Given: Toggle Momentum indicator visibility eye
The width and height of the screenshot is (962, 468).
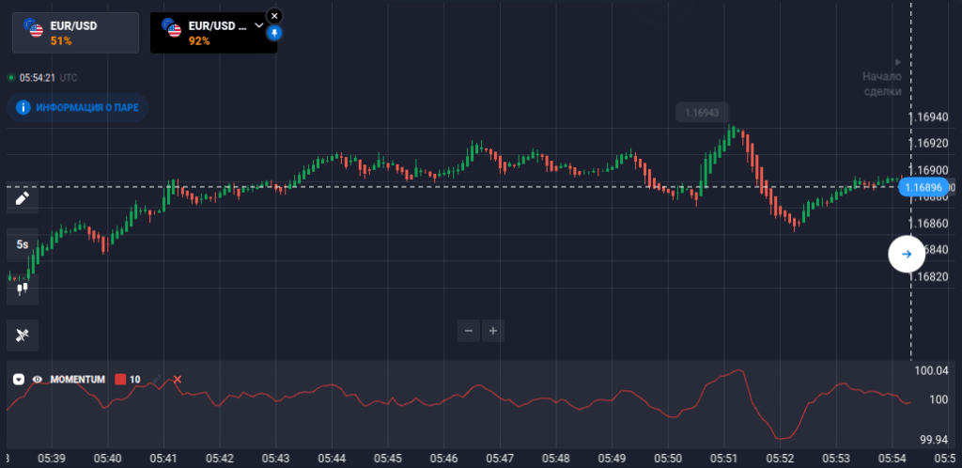Looking at the screenshot, I should pos(38,380).
